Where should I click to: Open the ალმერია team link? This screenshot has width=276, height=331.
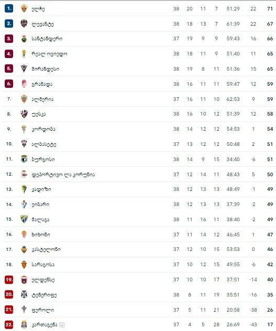point(42,99)
